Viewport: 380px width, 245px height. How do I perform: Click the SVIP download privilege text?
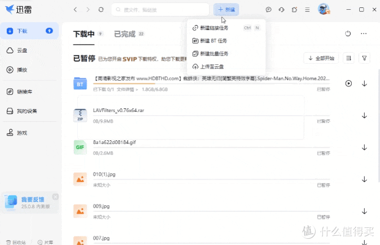pyautogui.click(x=142, y=59)
